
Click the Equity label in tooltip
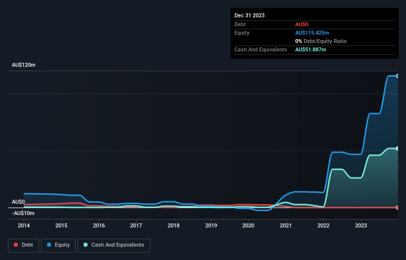tap(242, 33)
